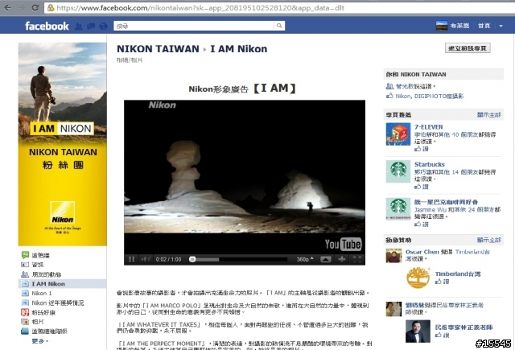Image resolution: width=515 pixels, height=350 pixels.
Task: Open the 360p quality dropdown
Action: pos(305,259)
